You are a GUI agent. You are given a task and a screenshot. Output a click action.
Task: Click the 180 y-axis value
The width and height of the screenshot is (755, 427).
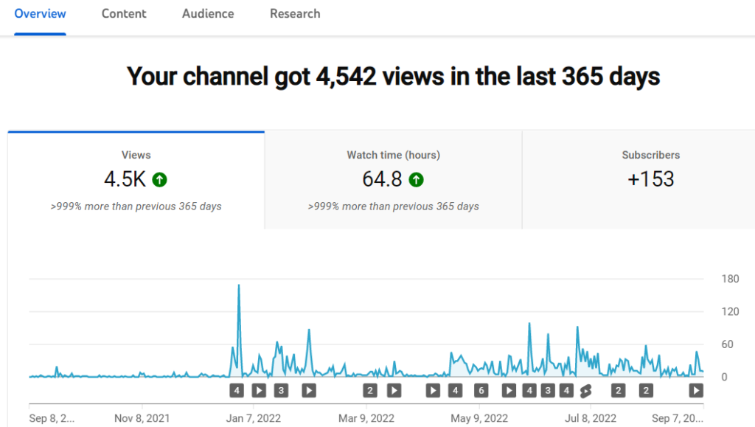[730, 279]
